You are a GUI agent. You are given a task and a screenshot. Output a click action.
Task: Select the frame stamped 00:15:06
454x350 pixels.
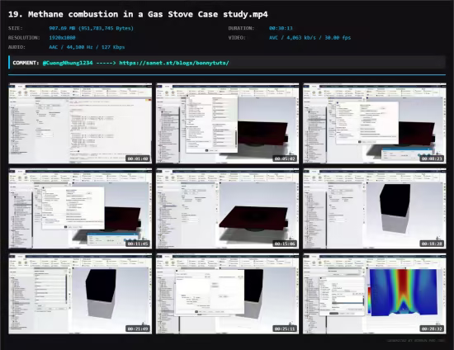pos(227,209)
